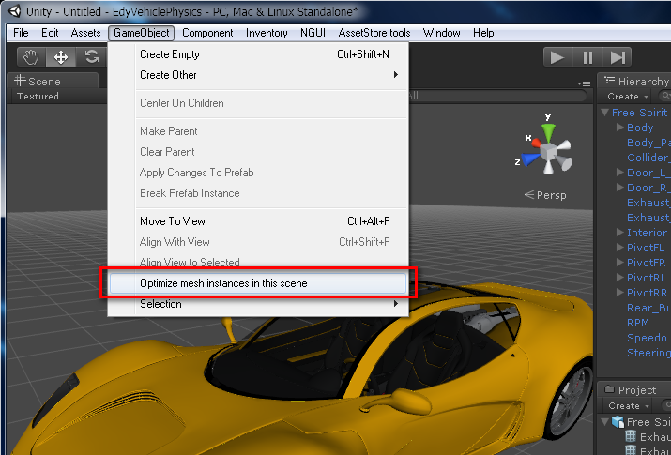The height and width of the screenshot is (455, 671).
Task: Expand Door_L in Hierarchy
Action: (619, 172)
